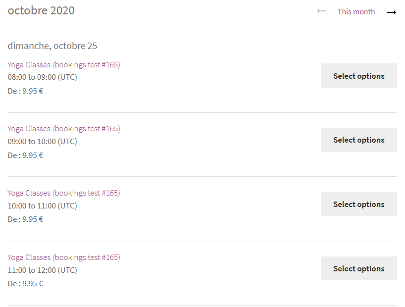Click the price under the 11:00 class

click(x=26, y=284)
